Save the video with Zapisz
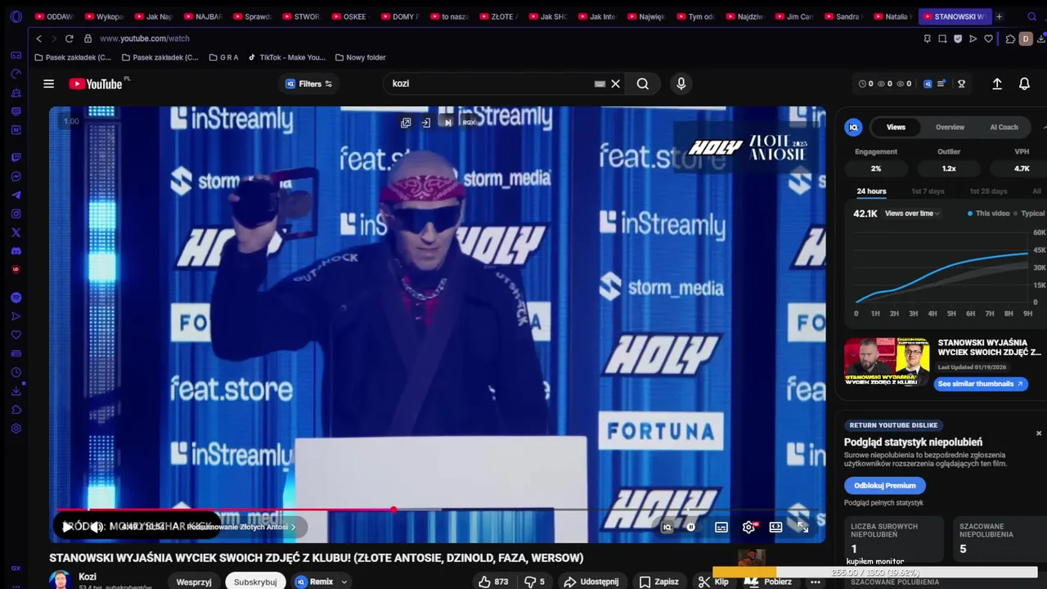This screenshot has width=1047, height=589. pos(658,582)
